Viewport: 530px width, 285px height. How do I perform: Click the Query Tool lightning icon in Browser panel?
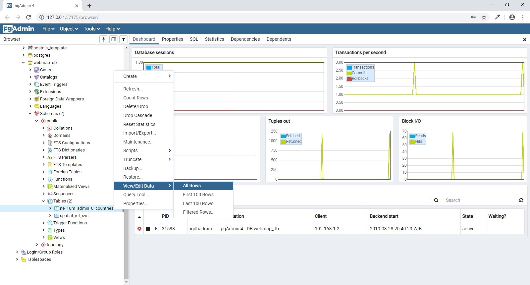[104, 39]
